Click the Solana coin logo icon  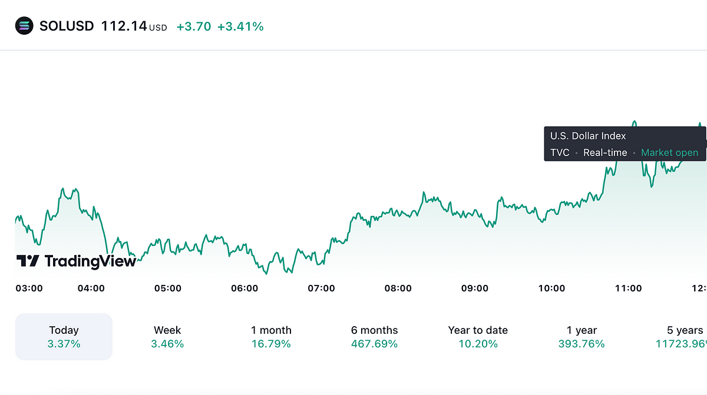point(24,26)
